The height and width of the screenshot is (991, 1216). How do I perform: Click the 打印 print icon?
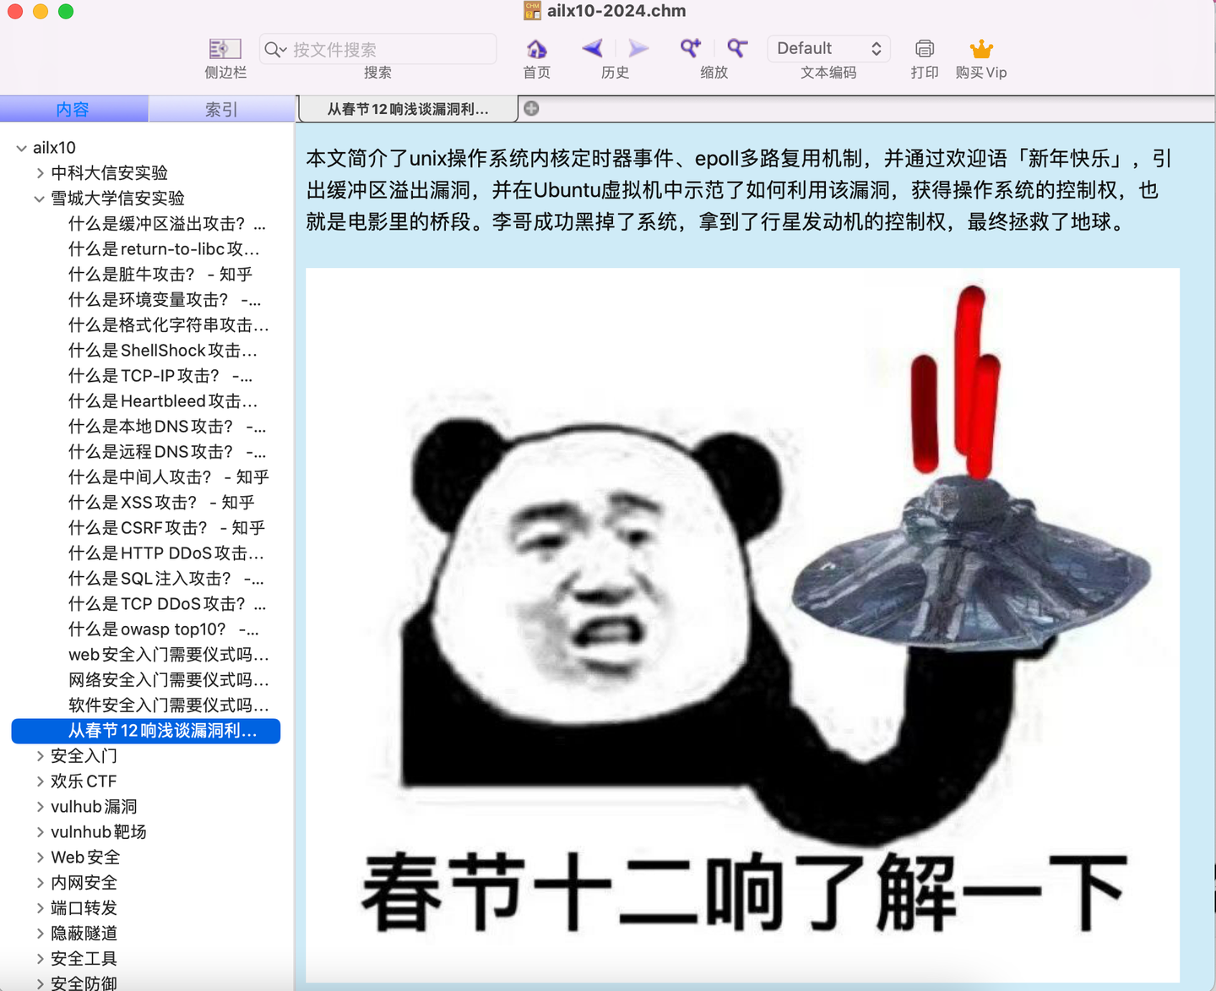pyautogui.click(x=924, y=48)
